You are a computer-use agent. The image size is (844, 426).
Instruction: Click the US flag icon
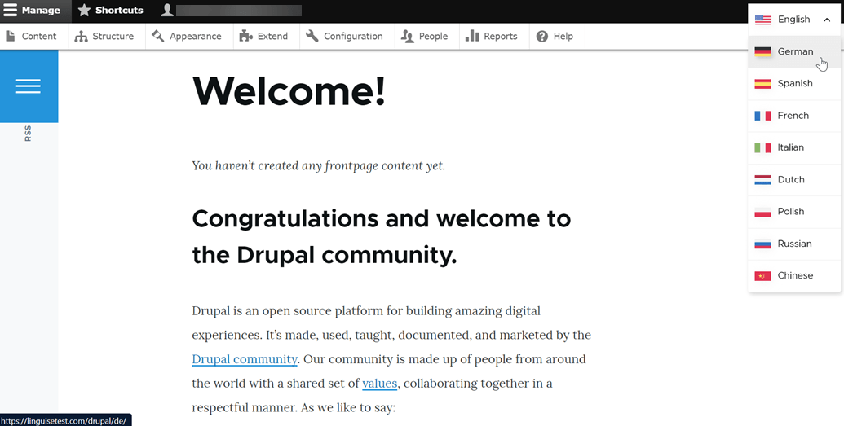point(762,20)
